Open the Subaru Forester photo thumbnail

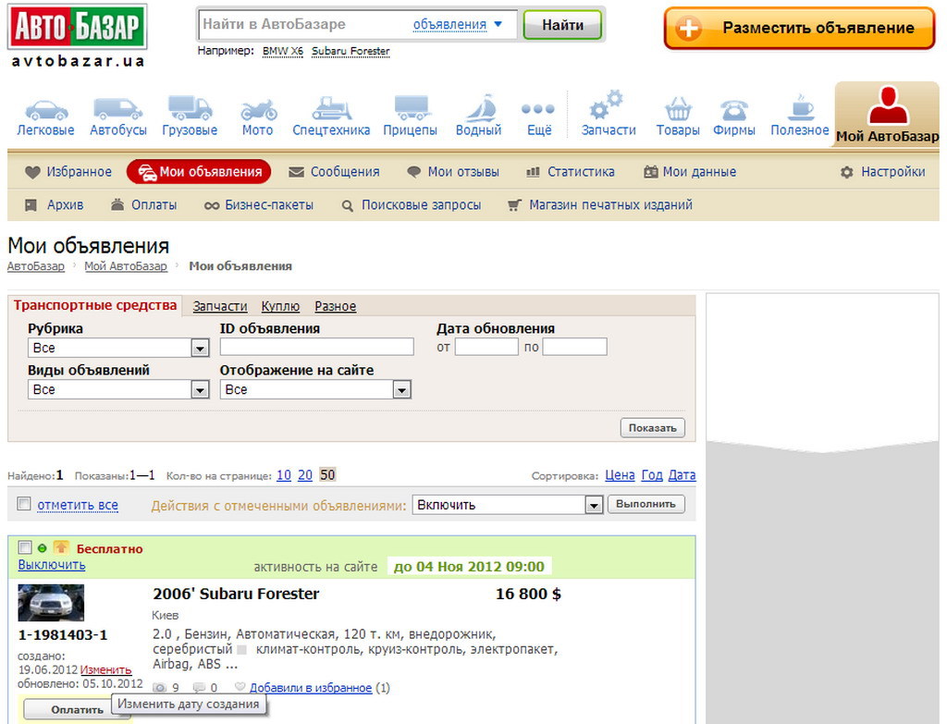click(x=51, y=603)
